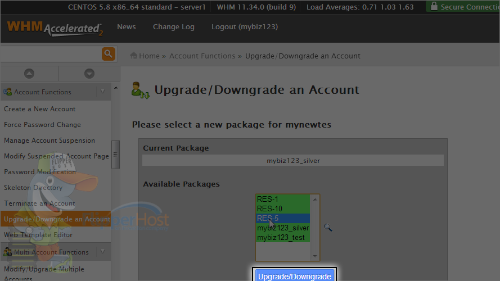Open Manage Account Suspension

[49, 140]
